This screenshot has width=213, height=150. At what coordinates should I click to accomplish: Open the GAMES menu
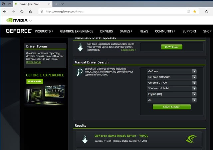tap(126, 31)
